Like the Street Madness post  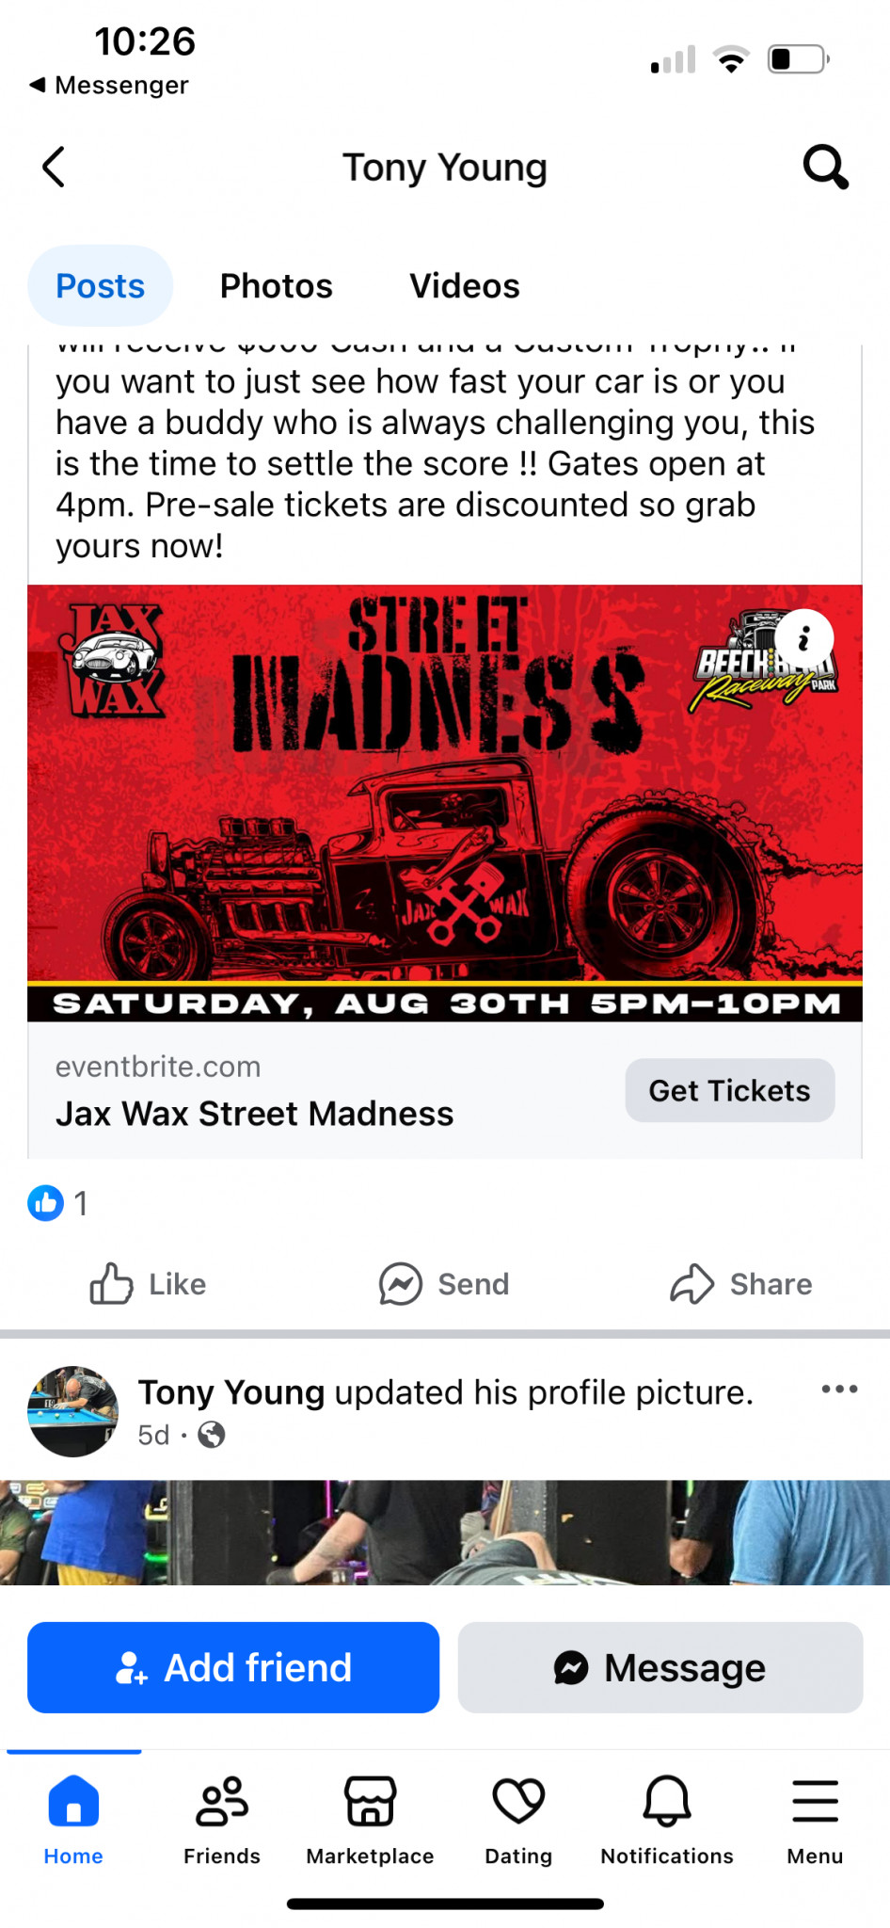(148, 1284)
